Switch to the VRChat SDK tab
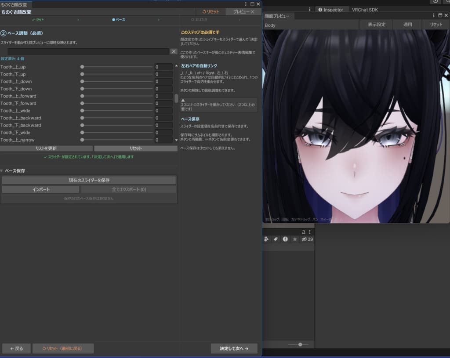 click(365, 10)
